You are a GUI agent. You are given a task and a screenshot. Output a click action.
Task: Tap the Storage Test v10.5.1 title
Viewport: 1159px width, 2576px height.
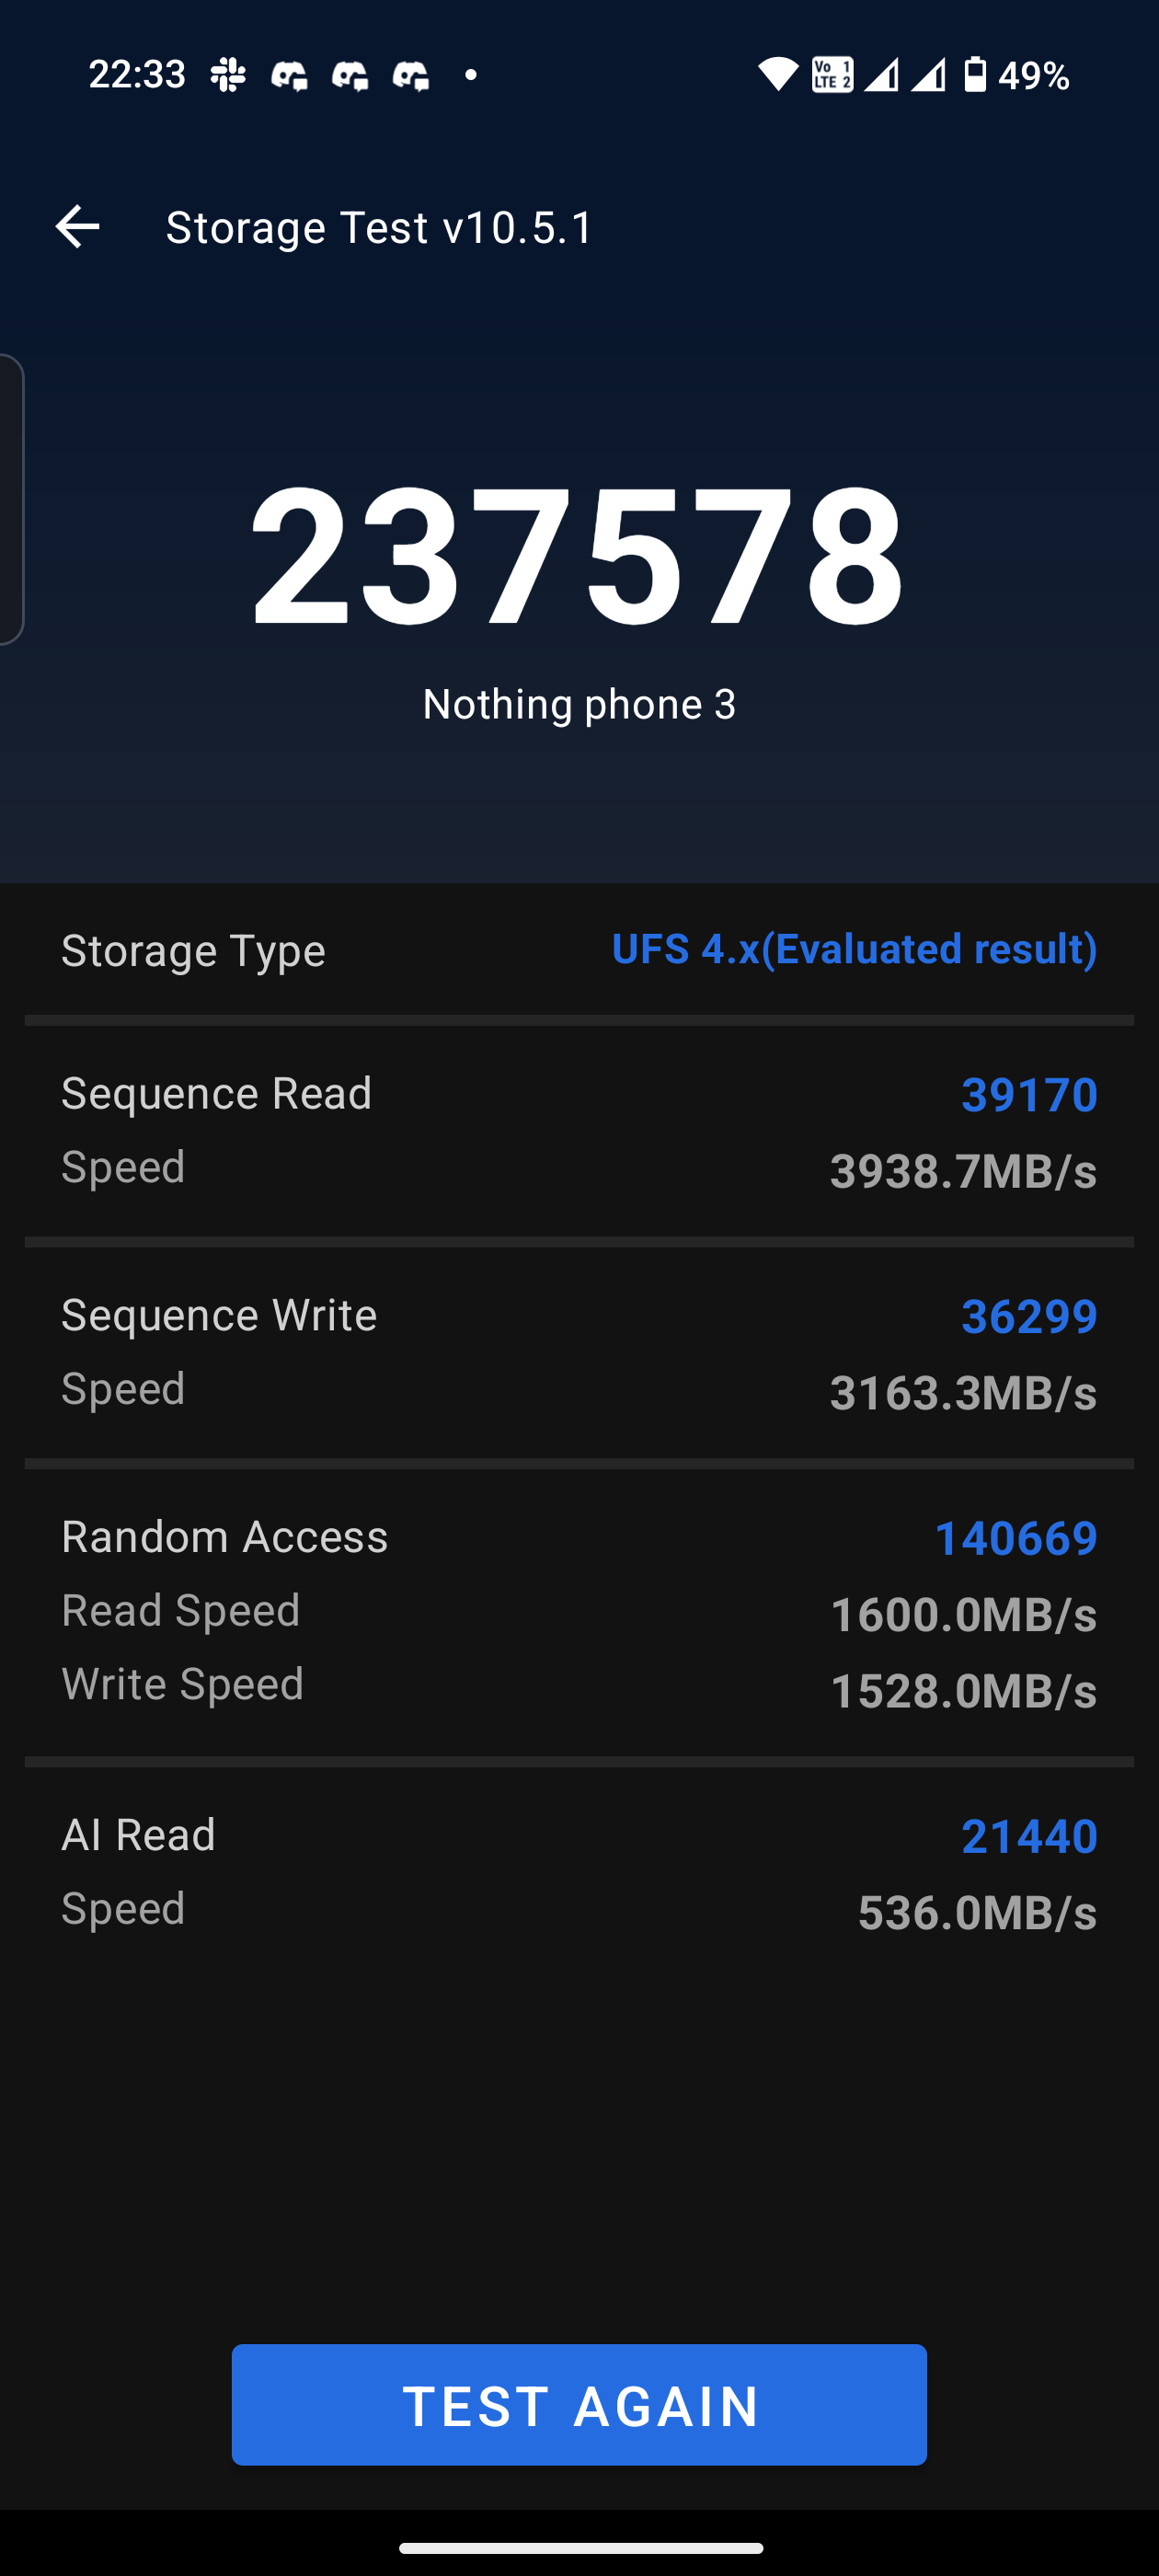[380, 227]
